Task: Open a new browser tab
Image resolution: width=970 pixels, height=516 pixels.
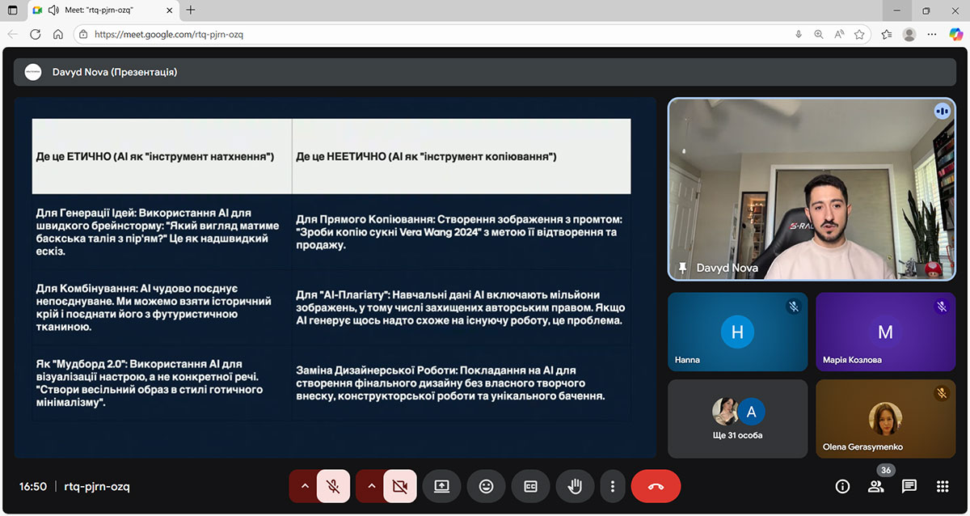Action: click(191, 11)
